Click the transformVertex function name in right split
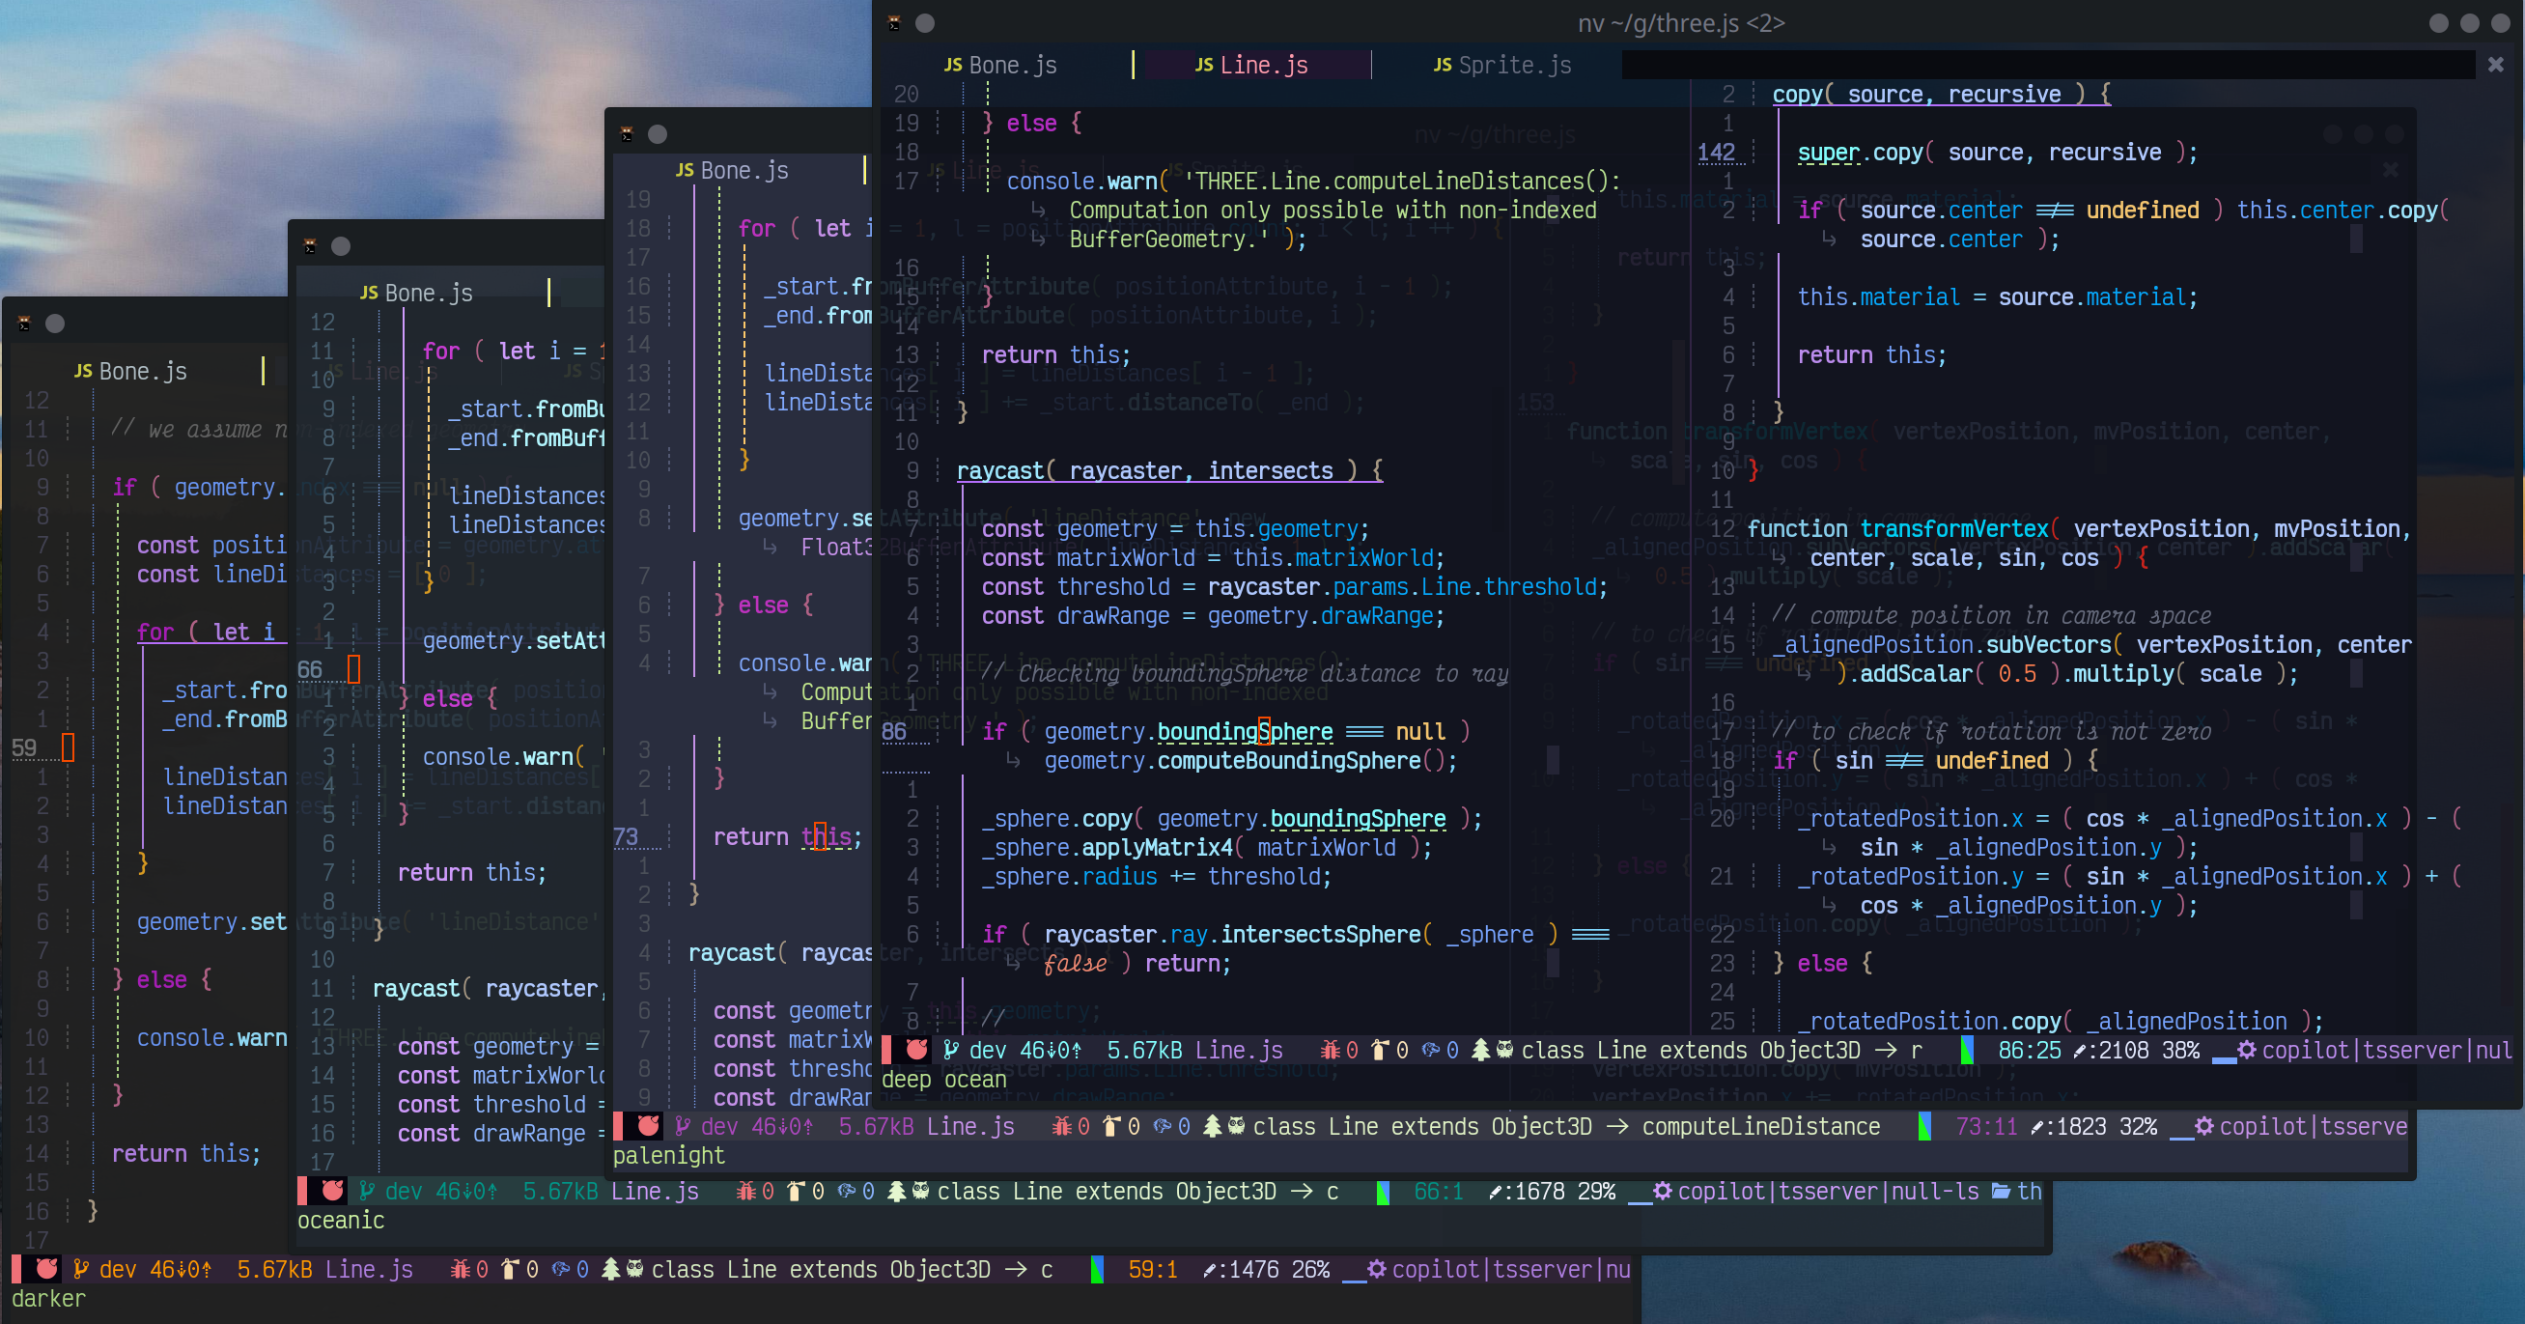 click(1954, 528)
